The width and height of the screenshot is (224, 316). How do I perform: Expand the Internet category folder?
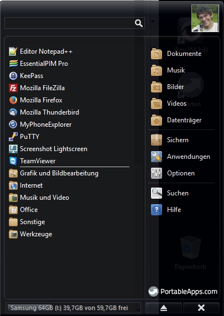pyautogui.click(x=26, y=185)
